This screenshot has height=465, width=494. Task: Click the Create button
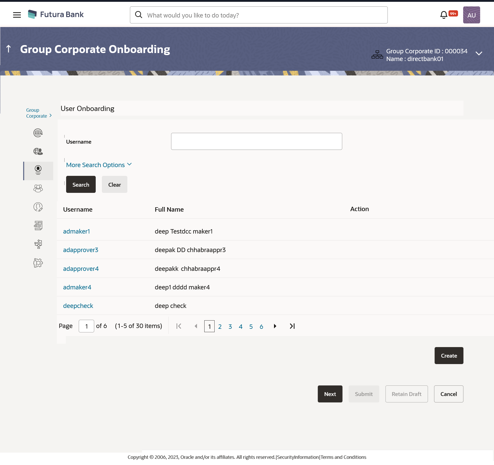(449, 356)
